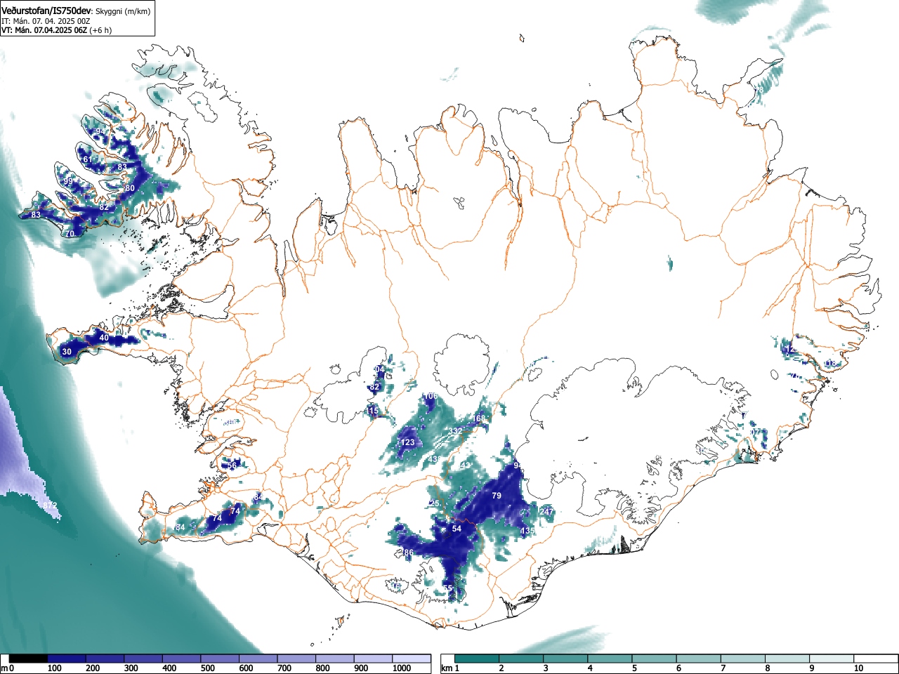This screenshot has width=899, height=674.
Task: Click the '10' label on kilometers legend
Action: point(858,668)
